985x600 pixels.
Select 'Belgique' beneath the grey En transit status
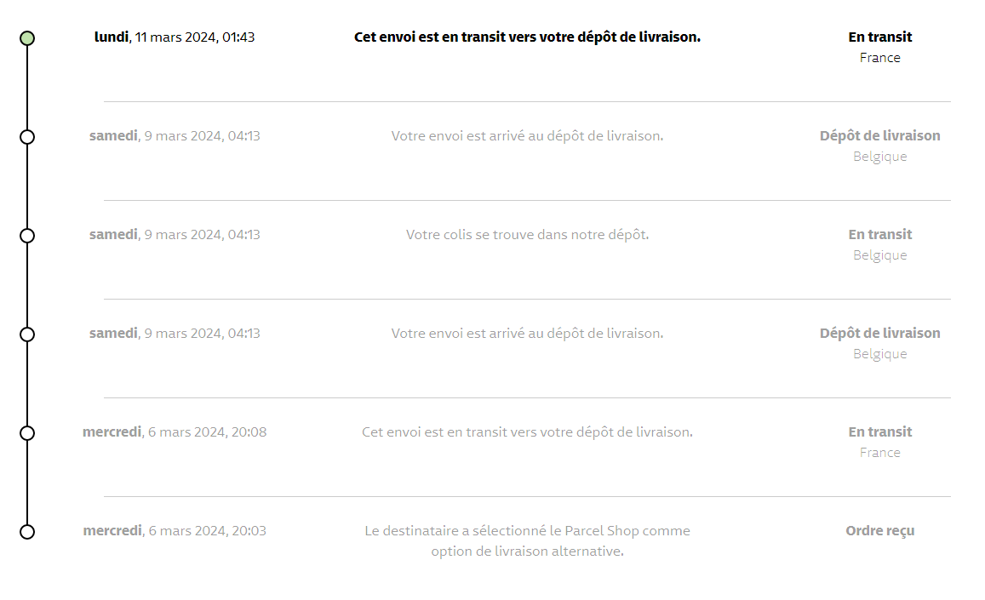point(879,255)
